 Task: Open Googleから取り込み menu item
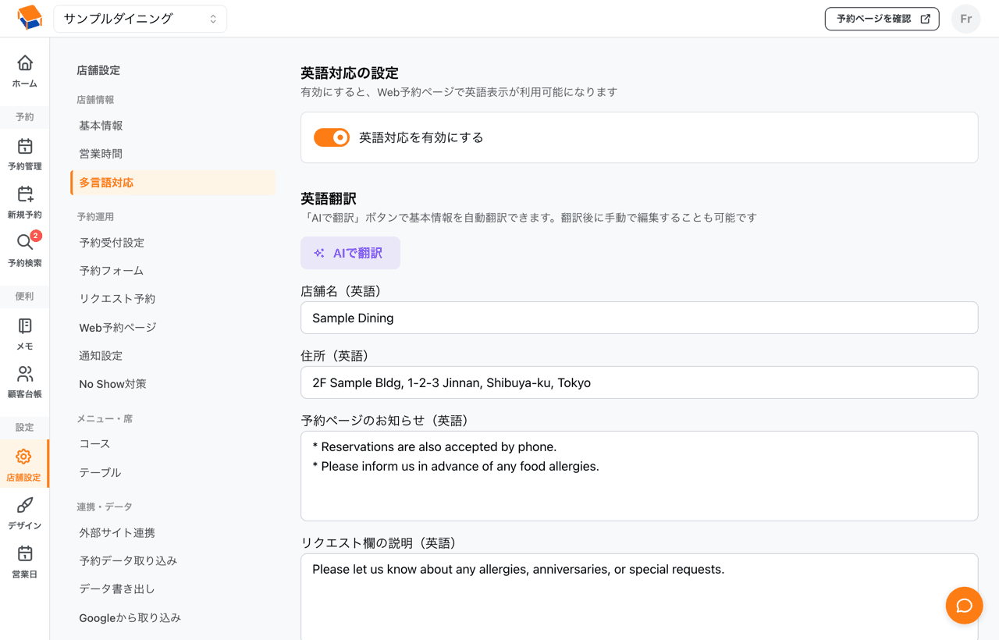pos(130,618)
